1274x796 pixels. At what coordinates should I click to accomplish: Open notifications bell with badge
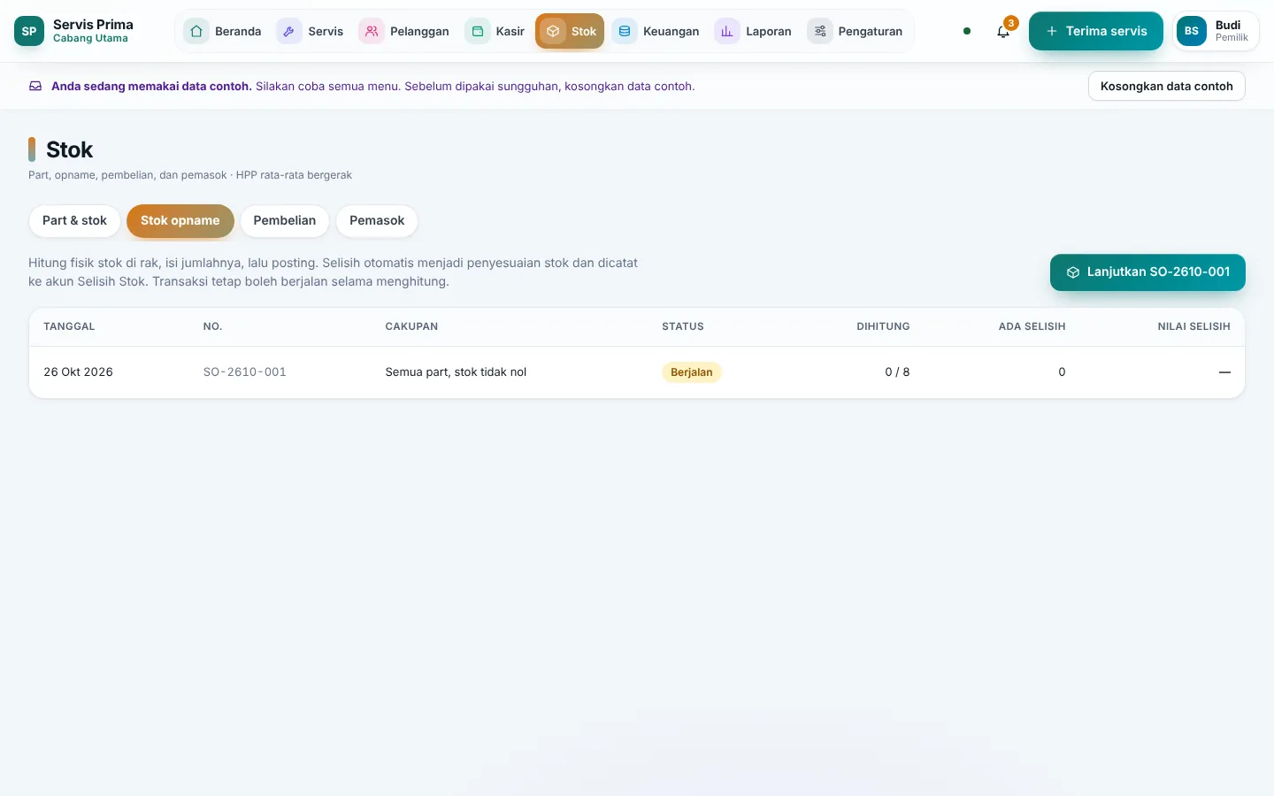(x=1003, y=31)
